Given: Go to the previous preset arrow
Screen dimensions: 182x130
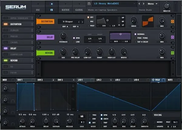Looking at the screenshot, I should tap(139, 4).
